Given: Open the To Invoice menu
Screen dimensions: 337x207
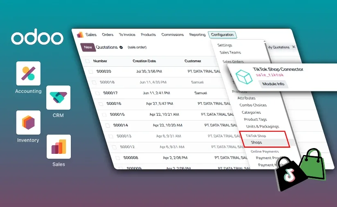Looking at the screenshot, I should (x=127, y=35).
